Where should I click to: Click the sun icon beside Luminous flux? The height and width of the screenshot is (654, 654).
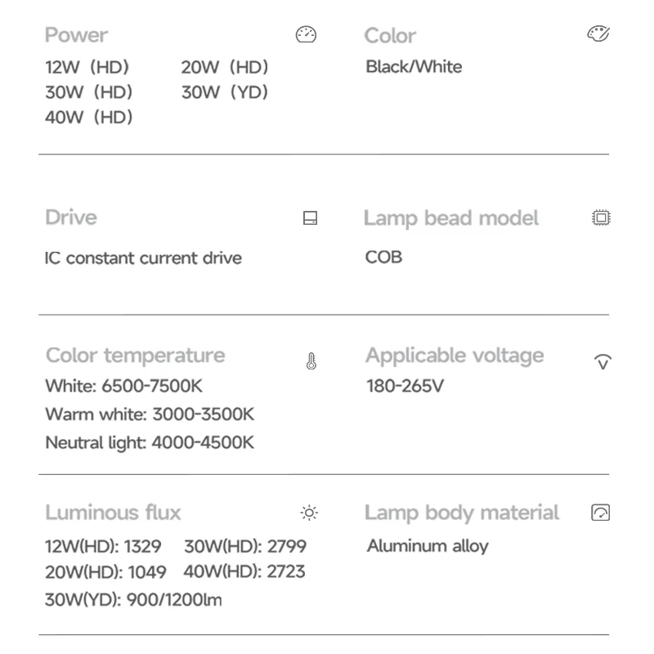(309, 513)
